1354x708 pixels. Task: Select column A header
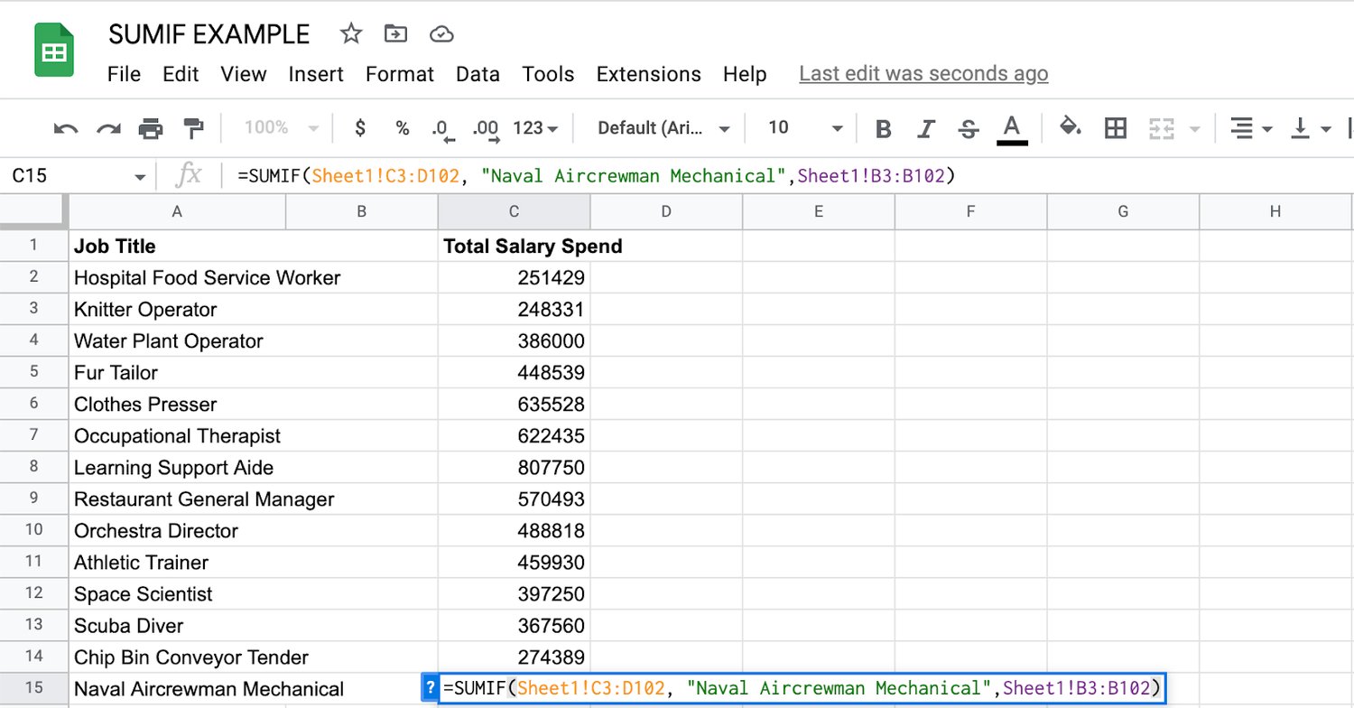pyautogui.click(x=177, y=212)
